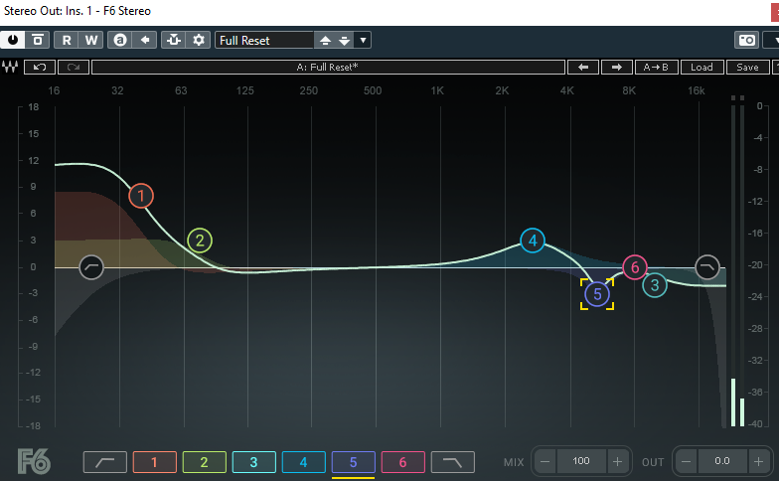Click the Load button
Image resolution: width=779 pixels, height=481 pixels.
[x=701, y=68]
